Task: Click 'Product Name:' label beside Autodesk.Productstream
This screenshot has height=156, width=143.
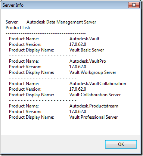Action: click(x=24, y=106)
